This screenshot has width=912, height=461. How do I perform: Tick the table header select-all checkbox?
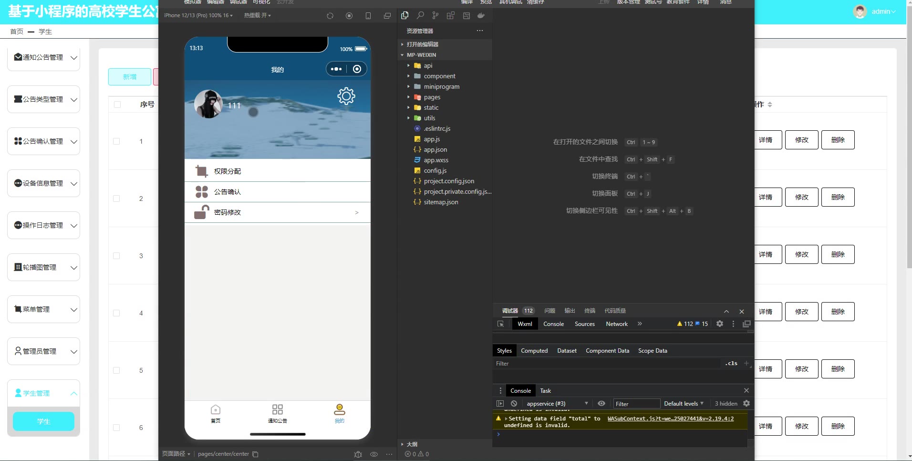[117, 105]
